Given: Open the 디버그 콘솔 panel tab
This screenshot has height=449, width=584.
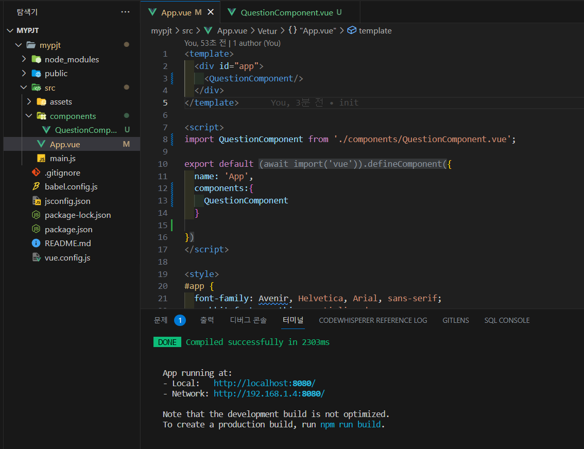Looking at the screenshot, I should [x=248, y=320].
